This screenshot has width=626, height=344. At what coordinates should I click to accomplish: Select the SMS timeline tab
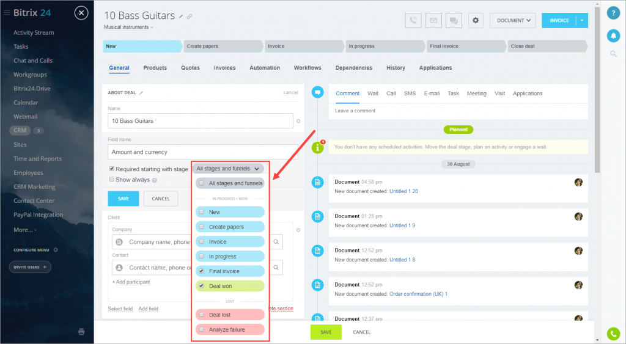[x=410, y=93]
